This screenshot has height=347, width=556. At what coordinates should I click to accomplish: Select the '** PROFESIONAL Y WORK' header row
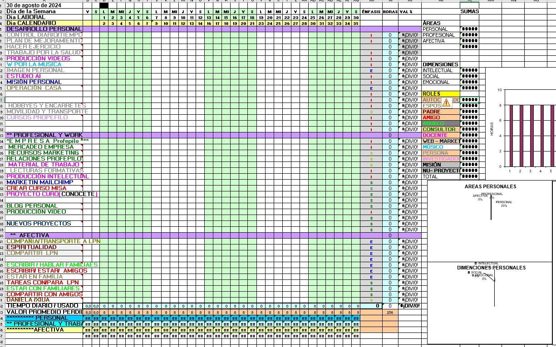[44, 135]
